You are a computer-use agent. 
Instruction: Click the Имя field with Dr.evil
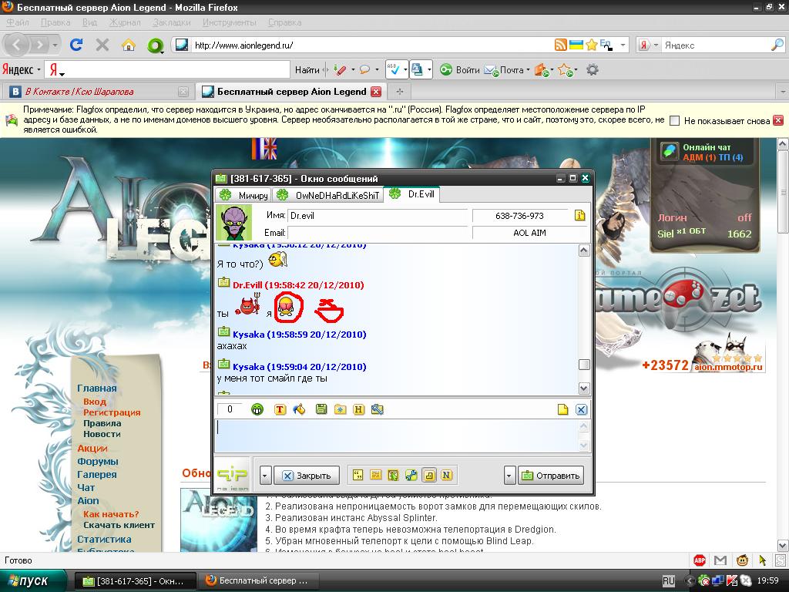[378, 216]
